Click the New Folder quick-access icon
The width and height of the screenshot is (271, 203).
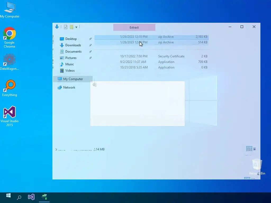pos(71,27)
